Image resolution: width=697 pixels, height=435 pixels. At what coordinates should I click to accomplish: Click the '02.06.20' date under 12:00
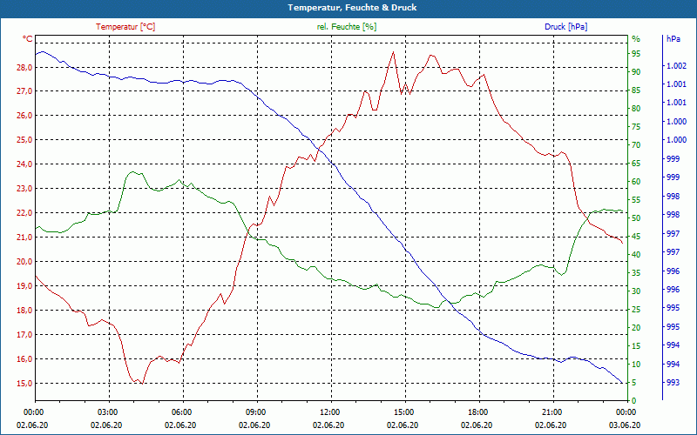tap(328, 425)
